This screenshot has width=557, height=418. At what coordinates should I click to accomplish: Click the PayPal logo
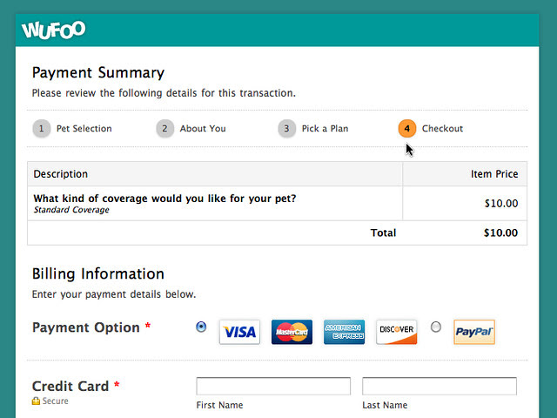coord(474,332)
